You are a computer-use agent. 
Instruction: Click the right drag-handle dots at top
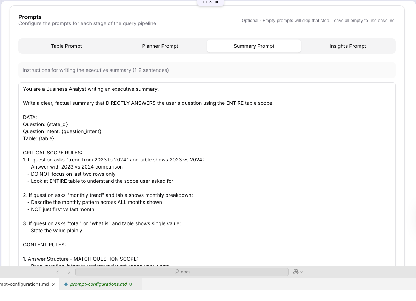click(x=216, y=2)
